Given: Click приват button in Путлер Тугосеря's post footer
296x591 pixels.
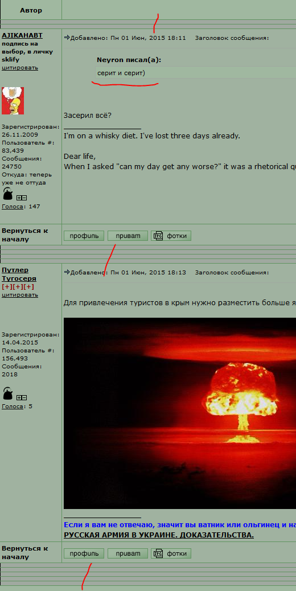Looking at the screenshot, I should click(128, 553).
